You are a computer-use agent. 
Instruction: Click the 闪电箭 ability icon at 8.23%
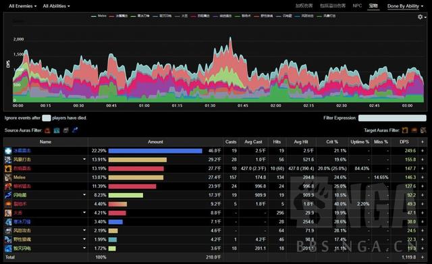click(8, 195)
